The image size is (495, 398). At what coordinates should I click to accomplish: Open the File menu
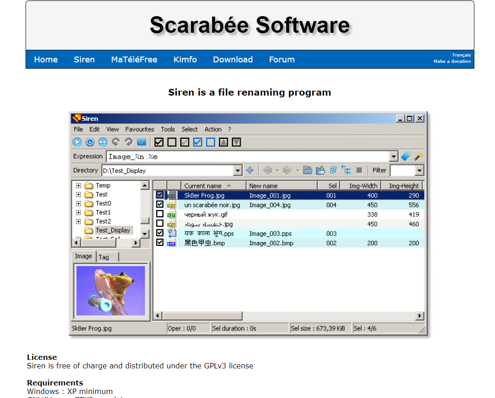pyautogui.click(x=78, y=129)
